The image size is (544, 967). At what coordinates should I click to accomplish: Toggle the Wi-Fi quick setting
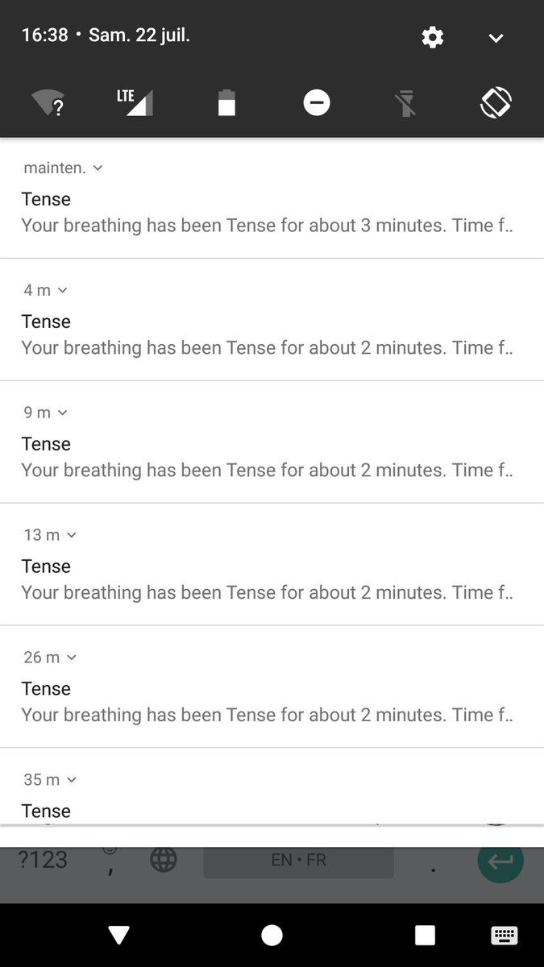click(x=48, y=103)
